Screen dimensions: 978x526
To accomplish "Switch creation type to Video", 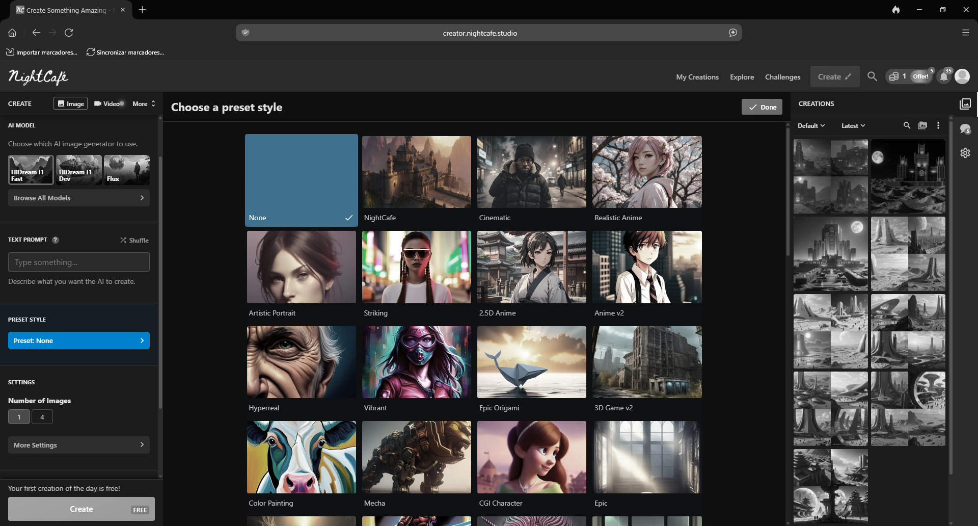I will click(x=107, y=103).
